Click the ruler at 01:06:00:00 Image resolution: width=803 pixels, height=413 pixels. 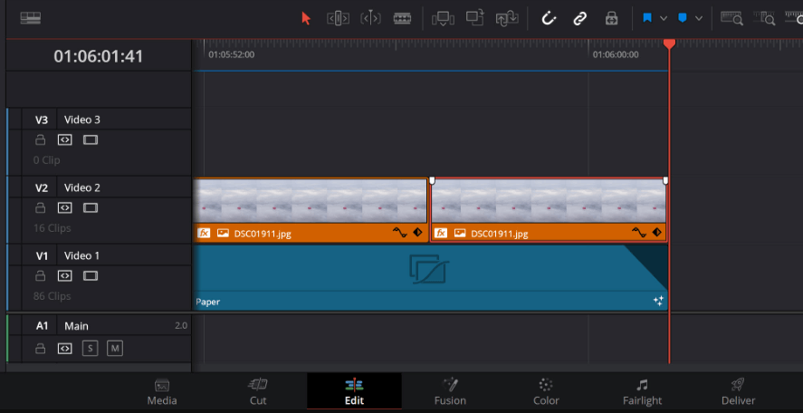click(616, 54)
